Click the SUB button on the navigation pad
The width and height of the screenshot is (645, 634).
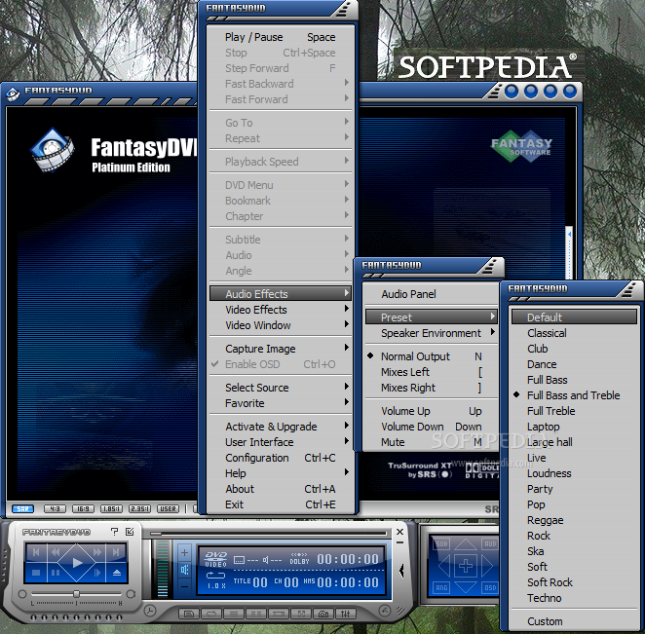pyautogui.click(x=441, y=544)
